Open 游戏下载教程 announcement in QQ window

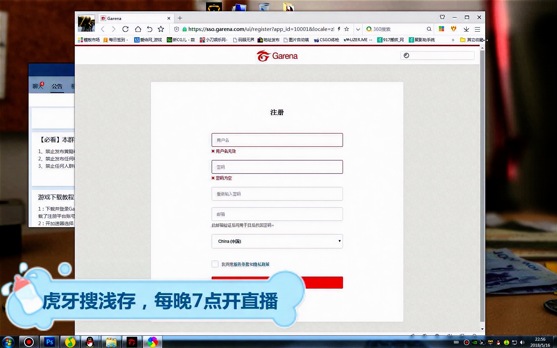(56, 197)
